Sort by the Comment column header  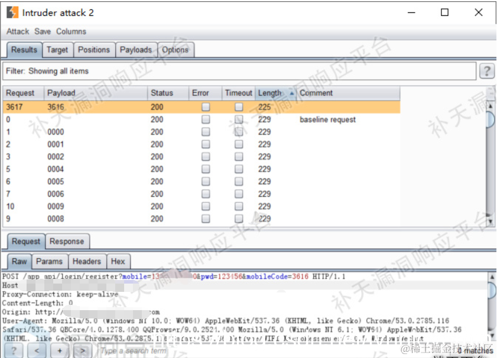348,93
